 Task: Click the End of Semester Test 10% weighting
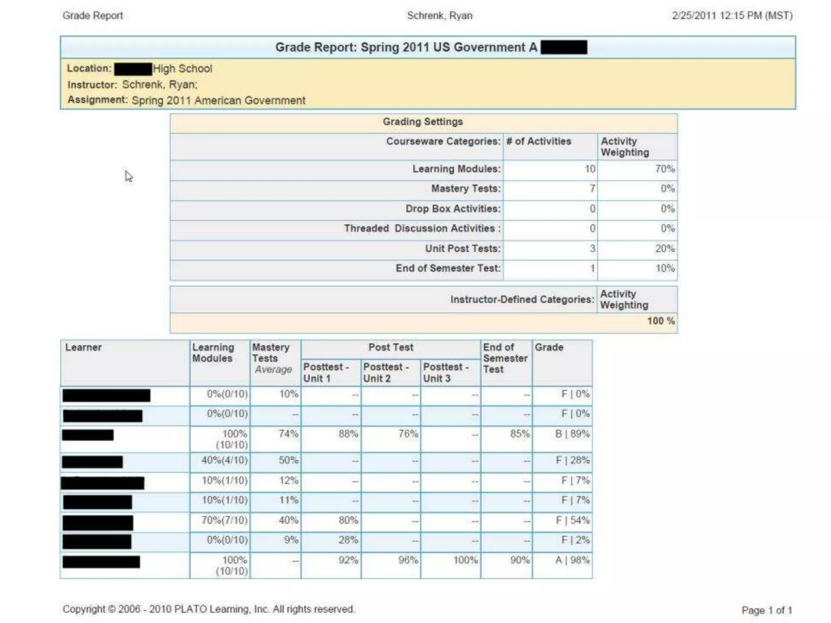tap(665, 269)
